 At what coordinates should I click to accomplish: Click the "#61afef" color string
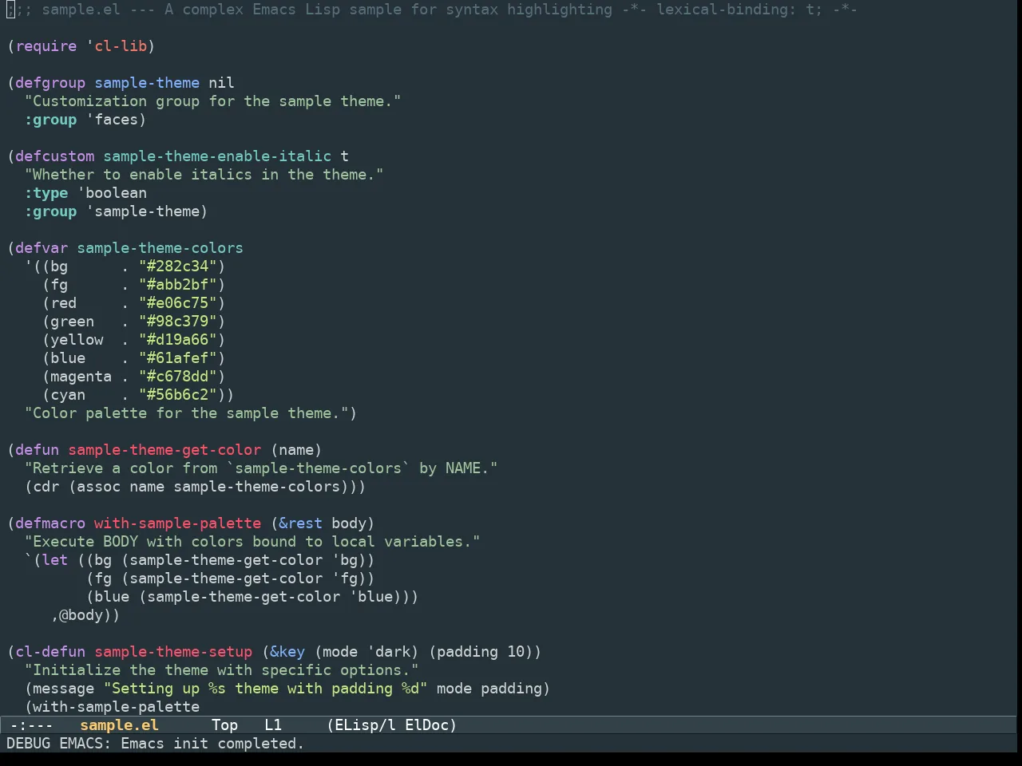(178, 358)
